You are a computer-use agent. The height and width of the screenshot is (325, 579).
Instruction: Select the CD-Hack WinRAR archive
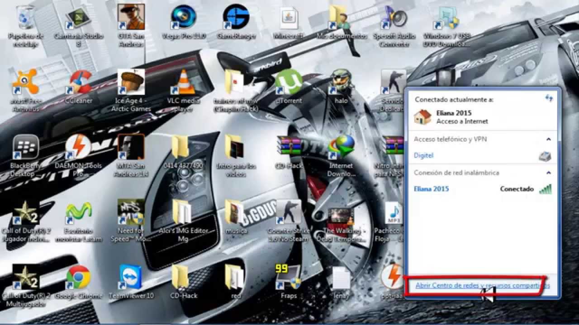pyautogui.click(x=289, y=152)
